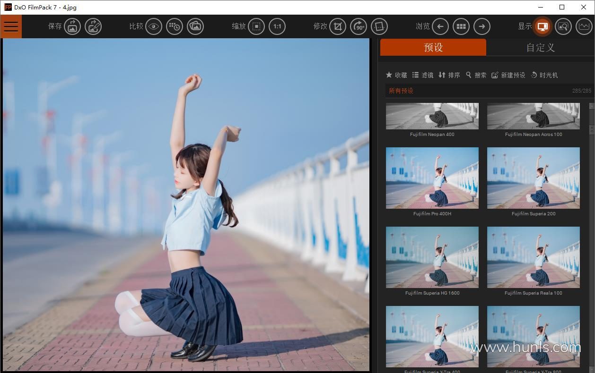
Task: Click the fit-to-screen zoom icon
Action: coord(256,26)
